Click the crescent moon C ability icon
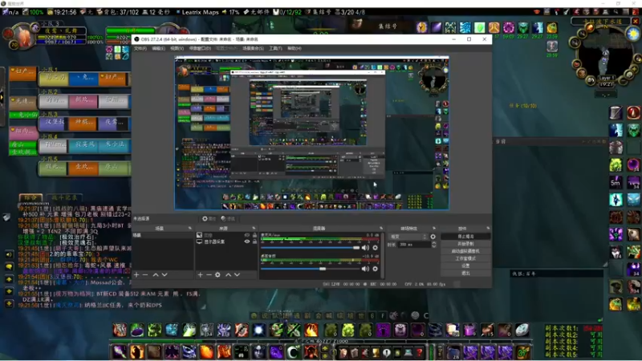 pos(293,352)
